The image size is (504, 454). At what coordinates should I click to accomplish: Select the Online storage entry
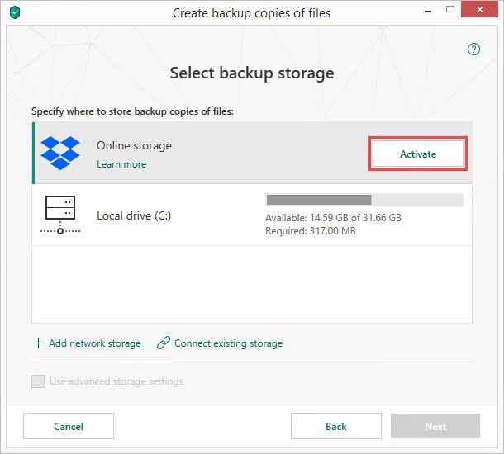click(x=134, y=145)
